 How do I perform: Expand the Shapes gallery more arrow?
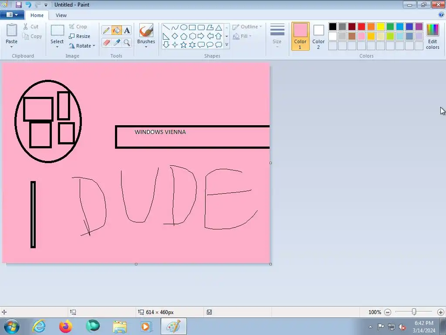(x=226, y=45)
